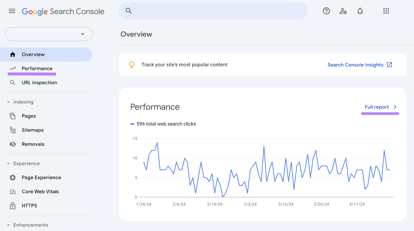Click the Overview home icon
The height and width of the screenshot is (231, 414).
point(13,55)
